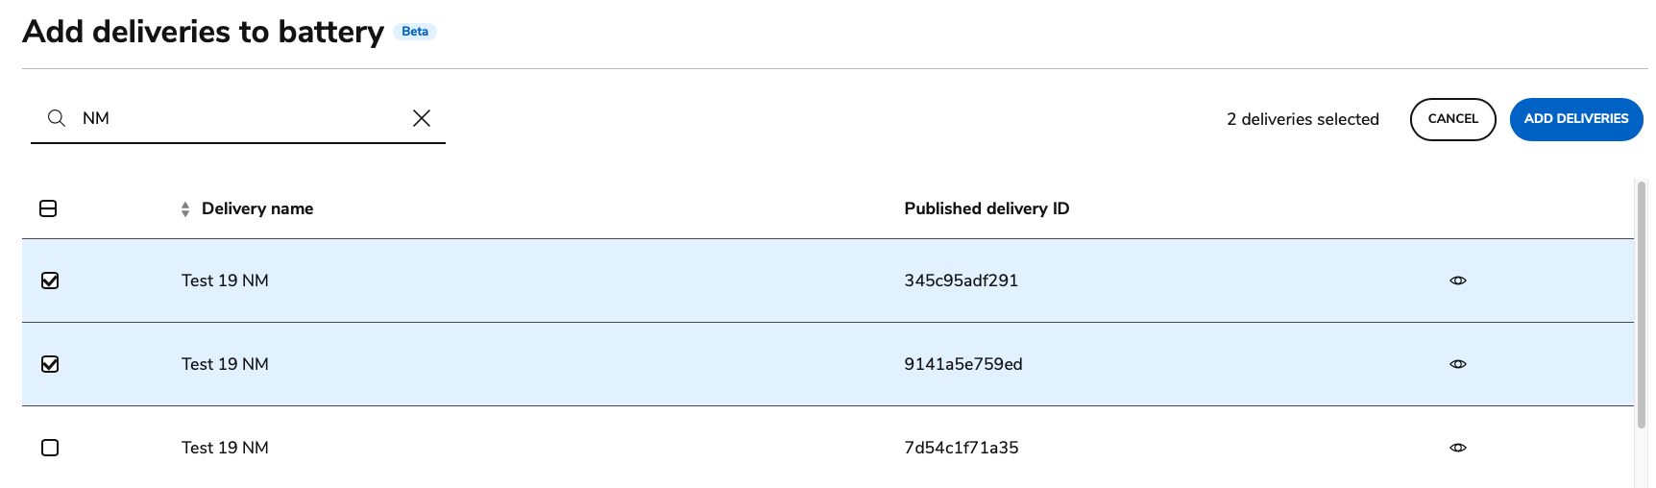Screen dimensions: 1656x488
Task: Click delivery ID text 7d54c1f71a35
Action: (x=961, y=448)
